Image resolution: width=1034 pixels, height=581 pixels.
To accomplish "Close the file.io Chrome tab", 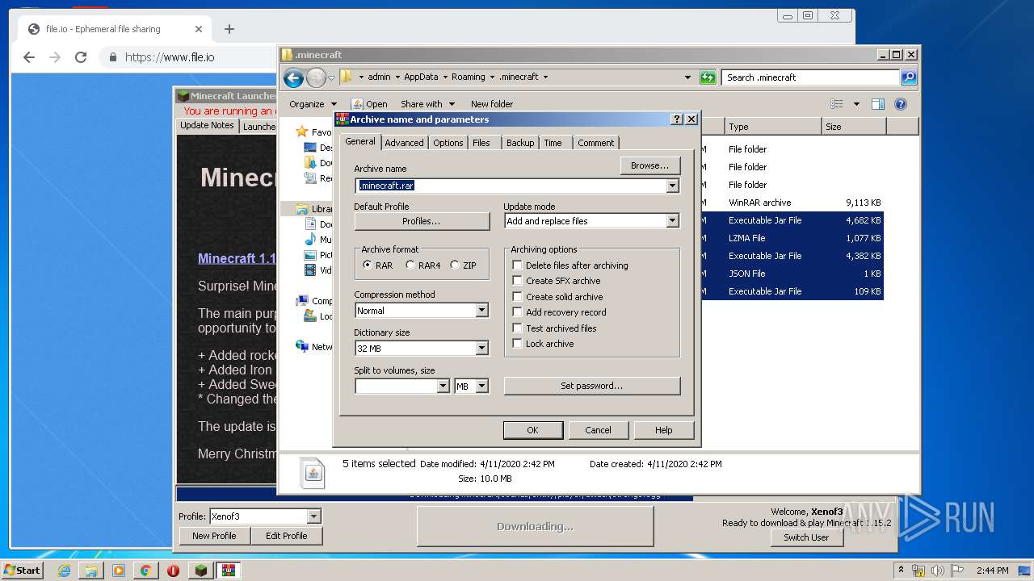I will click(x=199, y=29).
